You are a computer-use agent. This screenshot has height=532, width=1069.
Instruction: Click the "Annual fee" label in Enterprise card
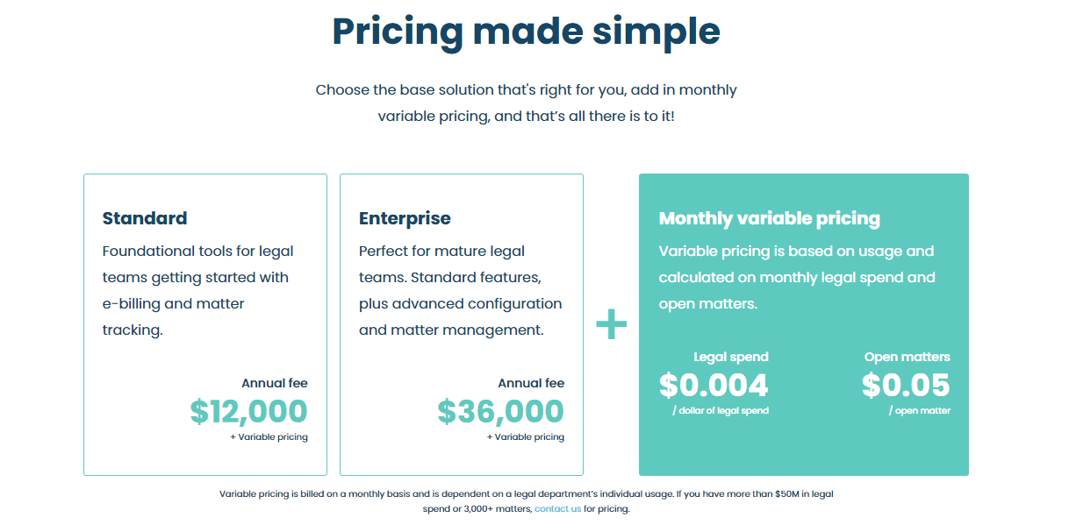531,383
